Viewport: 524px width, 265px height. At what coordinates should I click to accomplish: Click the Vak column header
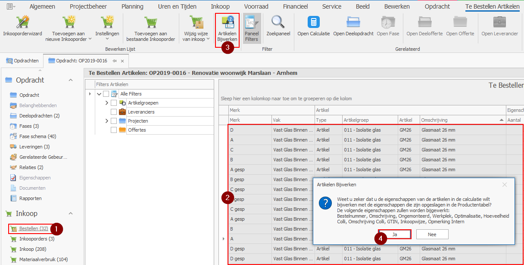(293, 120)
